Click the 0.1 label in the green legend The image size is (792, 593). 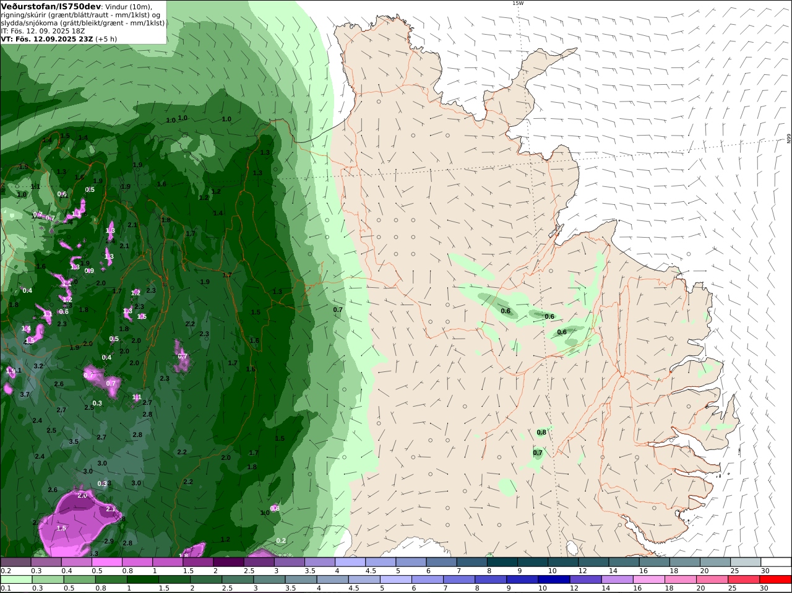click(6, 588)
